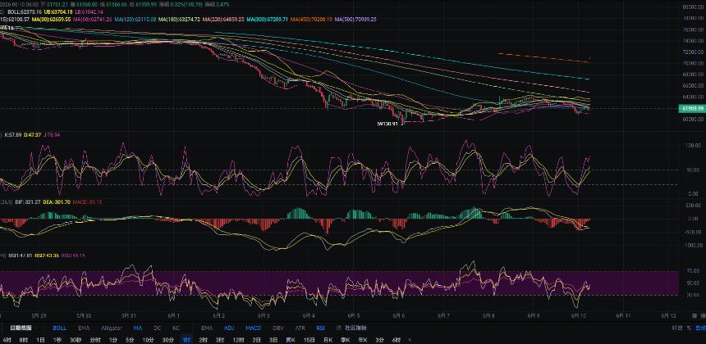Select the 30-minute timeframe

(x=168, y=340)
